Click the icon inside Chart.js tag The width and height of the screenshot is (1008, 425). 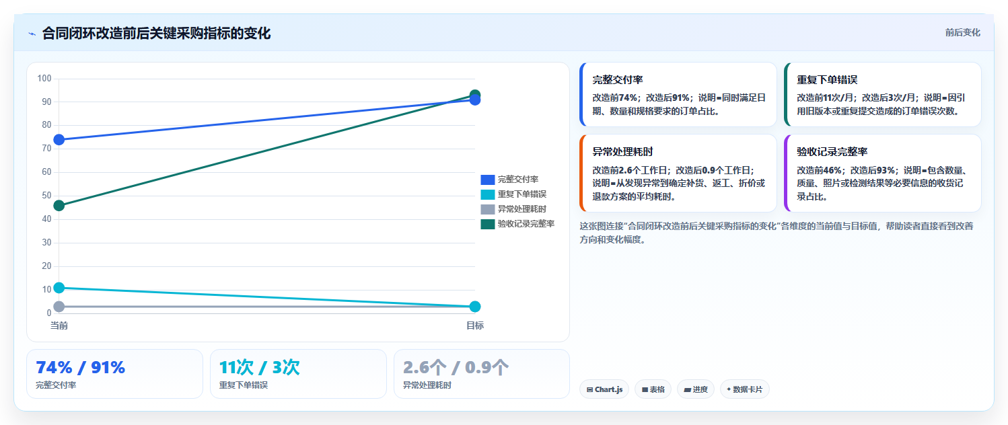pyautogui.click(x=589, y=389)
